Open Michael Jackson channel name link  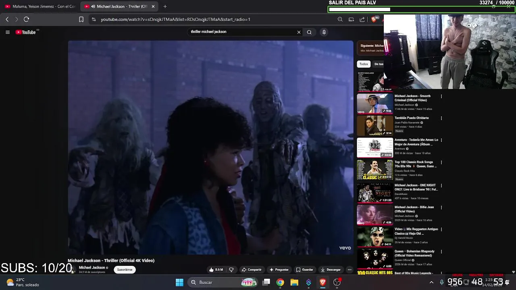(92, 267)
